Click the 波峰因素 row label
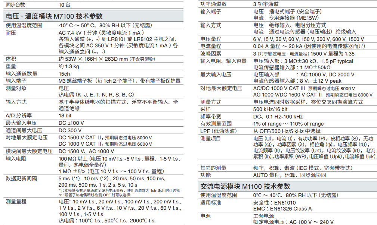This screenshot has height=225, width=377. (x=211, y=54)
